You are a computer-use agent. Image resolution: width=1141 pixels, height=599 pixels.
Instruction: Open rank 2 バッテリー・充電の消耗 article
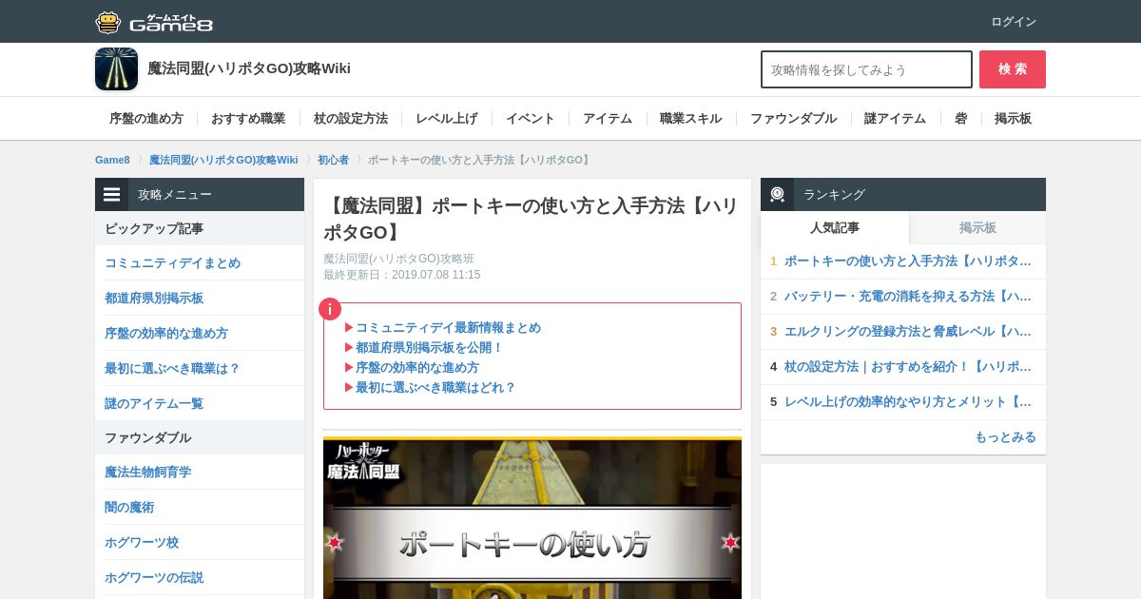pyautogui.click(x=903, y=297)
